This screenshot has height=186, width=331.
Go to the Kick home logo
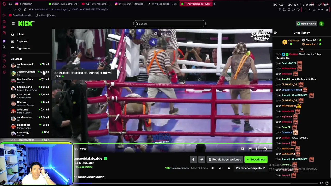coord(26,24)
